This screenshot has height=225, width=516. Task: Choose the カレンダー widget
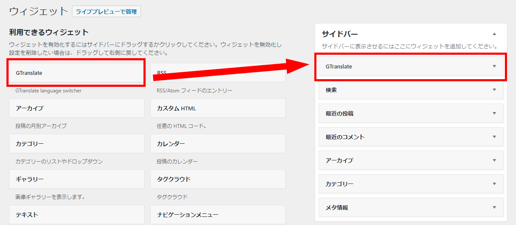(x=218, y=144)
